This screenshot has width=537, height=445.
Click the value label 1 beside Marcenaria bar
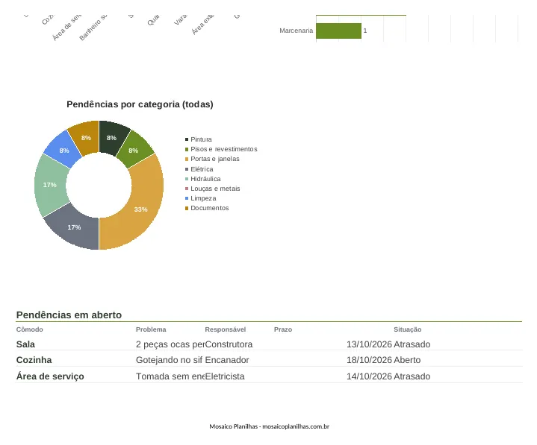click(x=365, y=31)
